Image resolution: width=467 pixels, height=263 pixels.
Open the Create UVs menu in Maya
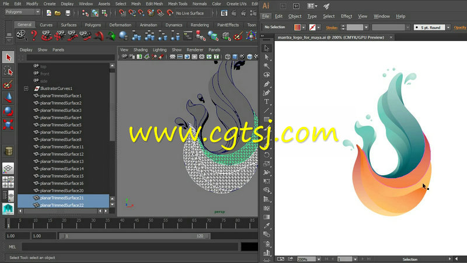[236, 4]
